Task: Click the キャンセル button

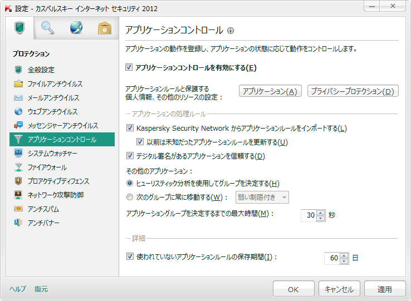Action: coord(339,289)
